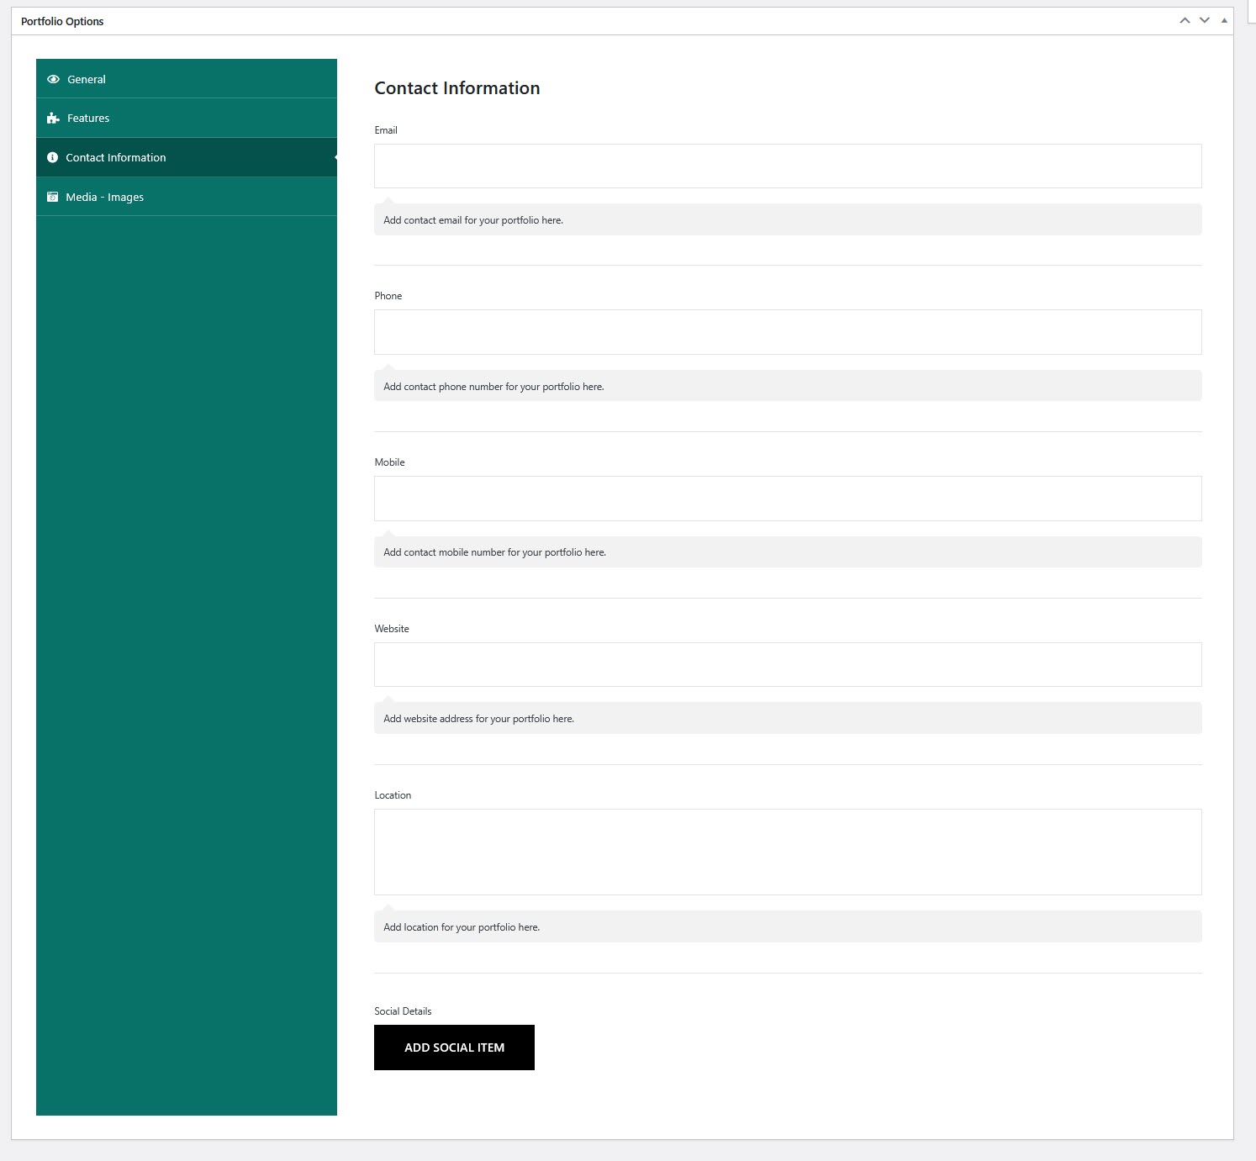Screen dimensions: 1256x1161
Task: Click the info circle icon in sidebar
Action: tap(52, 158)
